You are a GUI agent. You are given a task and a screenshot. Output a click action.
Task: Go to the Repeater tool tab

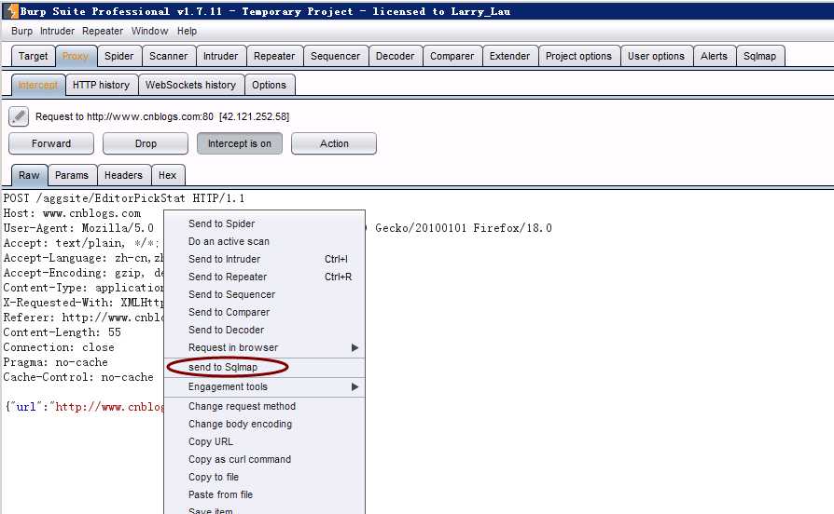click(x=274, y=56)
